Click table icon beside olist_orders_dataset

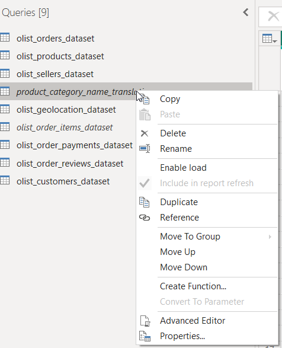click(x=5, y=37)
